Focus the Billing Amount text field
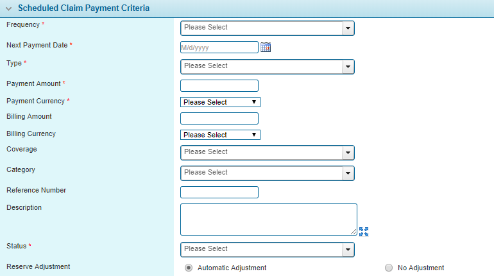Screen dimensions: 494x276 [x=219, y=118]
